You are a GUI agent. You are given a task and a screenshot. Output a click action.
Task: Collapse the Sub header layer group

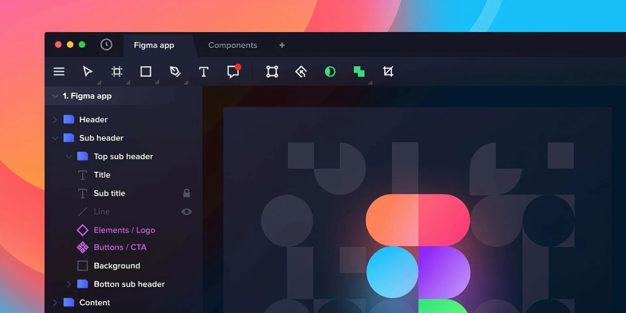pyautogui.click(x=55, y=138)
